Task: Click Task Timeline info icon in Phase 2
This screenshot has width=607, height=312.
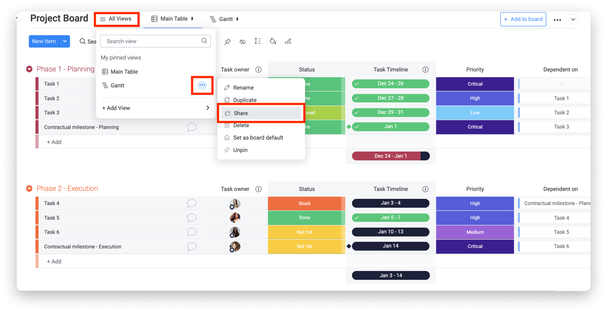Action: point(425,189)
